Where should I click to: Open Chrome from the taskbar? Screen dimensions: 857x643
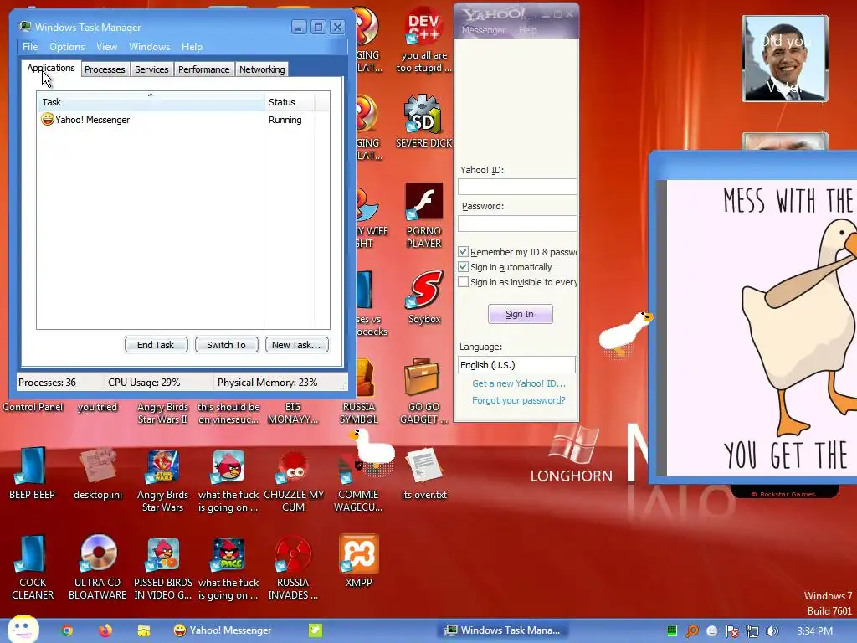tap(67, 630)
